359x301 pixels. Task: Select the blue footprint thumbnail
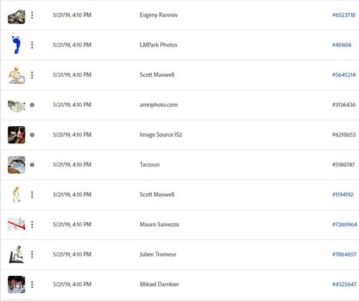point(16,45)
